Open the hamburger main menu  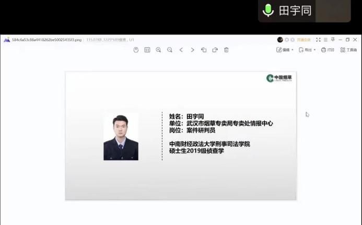(325, 40)
